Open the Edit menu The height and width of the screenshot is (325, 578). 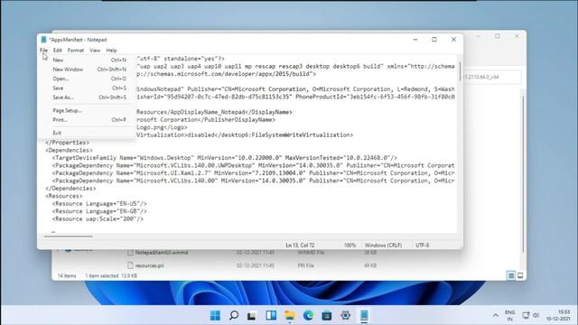tap(58, 51)
